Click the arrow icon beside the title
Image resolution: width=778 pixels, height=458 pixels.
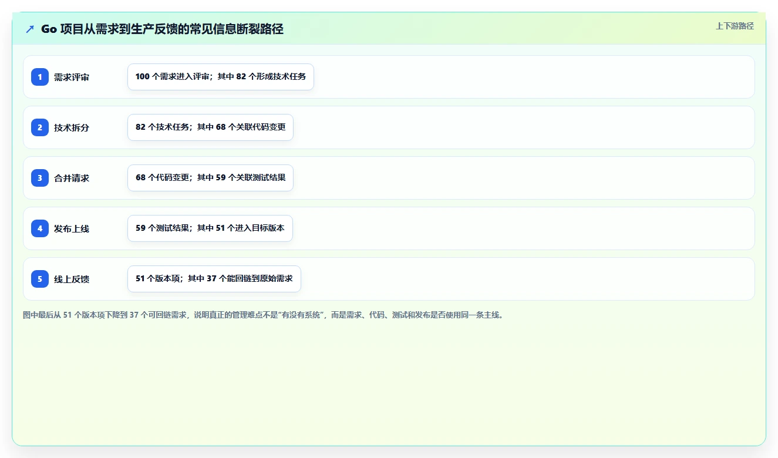coord(30,29)
